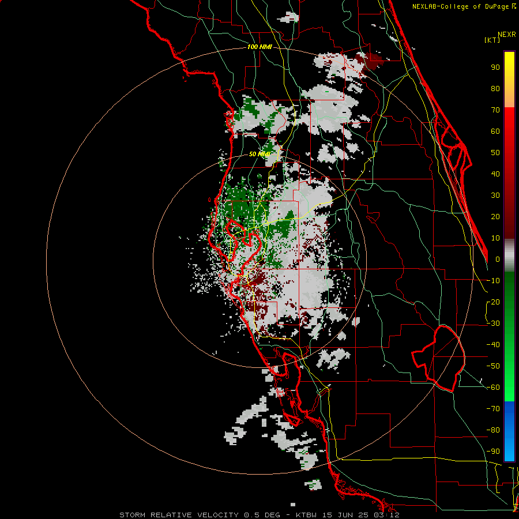Click the 0 value on the velocity scale
The height and width of the screenshot is (519, 519).
498,259
